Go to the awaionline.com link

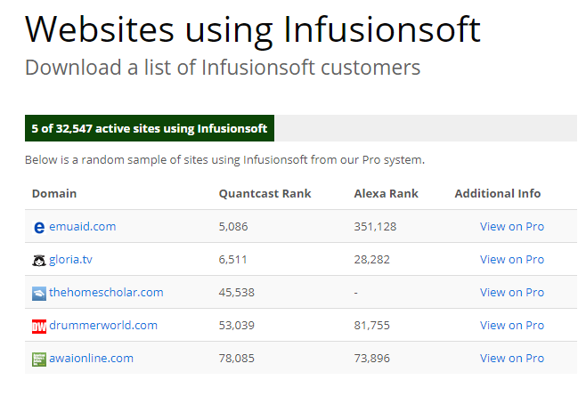click(91, 358)
